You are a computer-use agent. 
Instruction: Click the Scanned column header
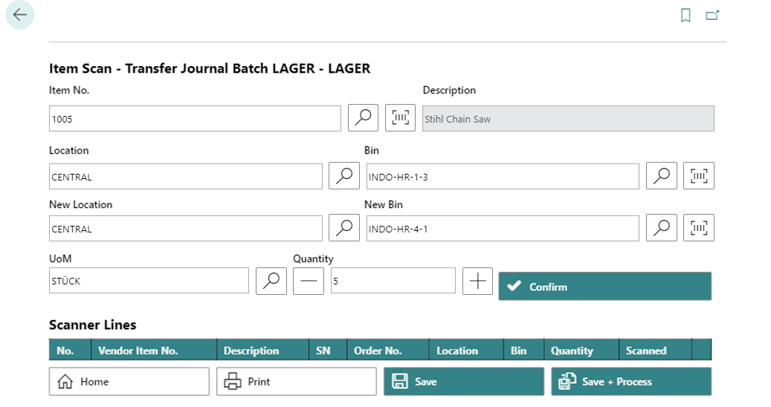tap(656, 350)
